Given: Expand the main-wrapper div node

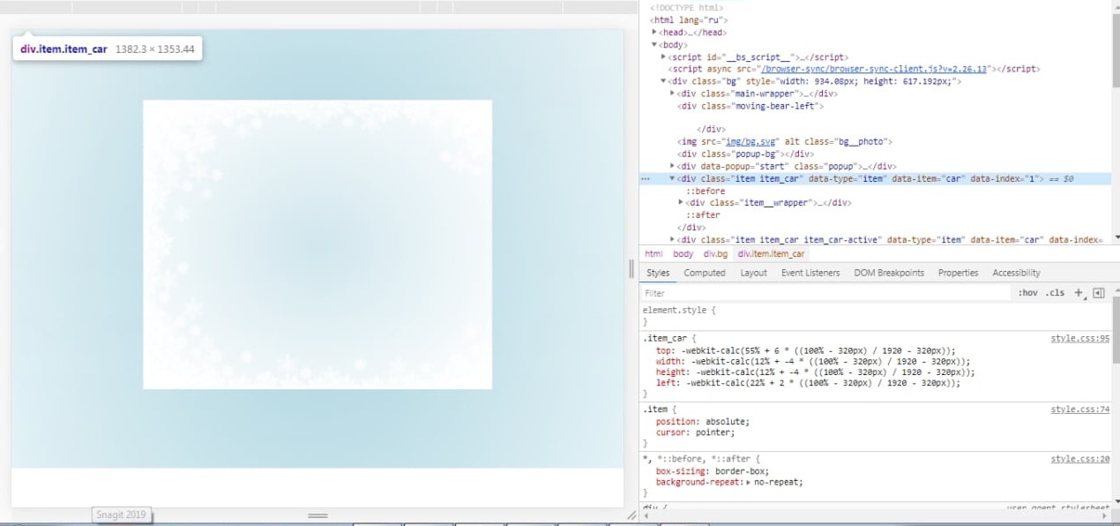Looking at the screenshot, I should coord(672,94).
